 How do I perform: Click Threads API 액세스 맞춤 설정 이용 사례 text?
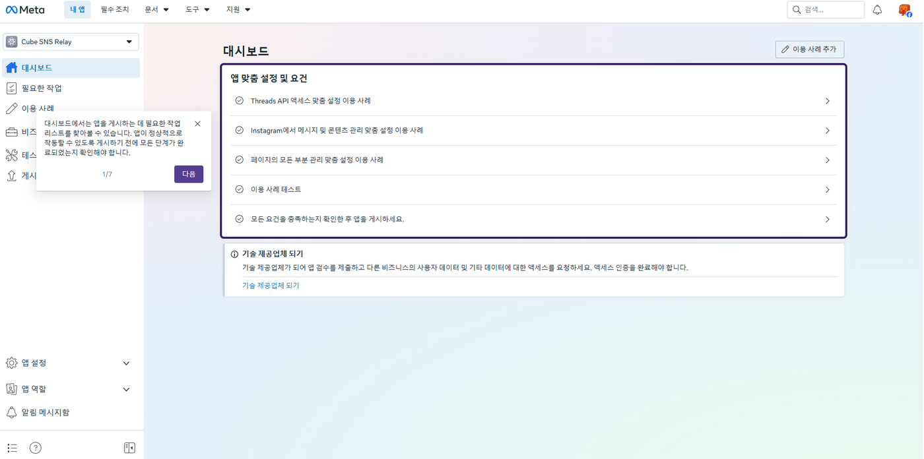click(310, 101)
